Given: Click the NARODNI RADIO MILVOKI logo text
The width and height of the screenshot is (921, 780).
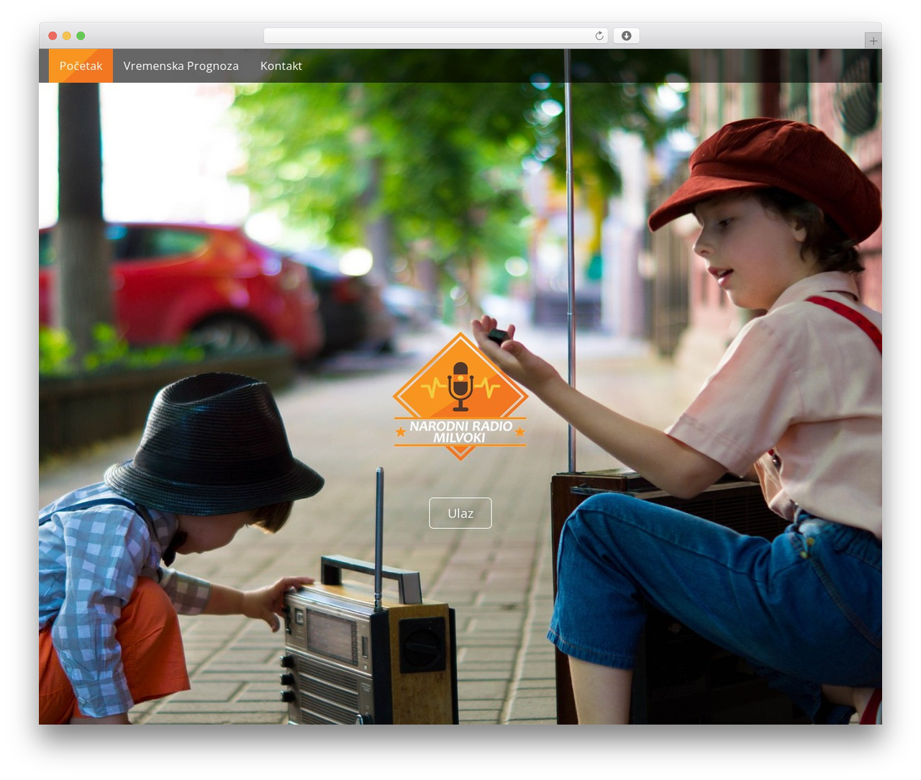Looking at the screenshot, I should tap(460, 432).
